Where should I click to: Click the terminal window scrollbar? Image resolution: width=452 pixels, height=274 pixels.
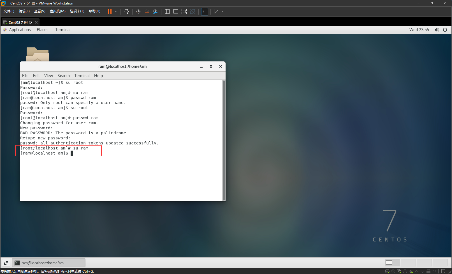[x=224, y=140]
